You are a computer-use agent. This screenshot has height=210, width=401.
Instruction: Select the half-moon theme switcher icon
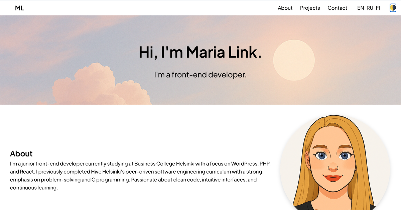(393, 8)
